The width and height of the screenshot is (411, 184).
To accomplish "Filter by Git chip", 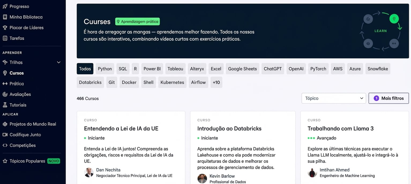I will click(x=112, y=82).
